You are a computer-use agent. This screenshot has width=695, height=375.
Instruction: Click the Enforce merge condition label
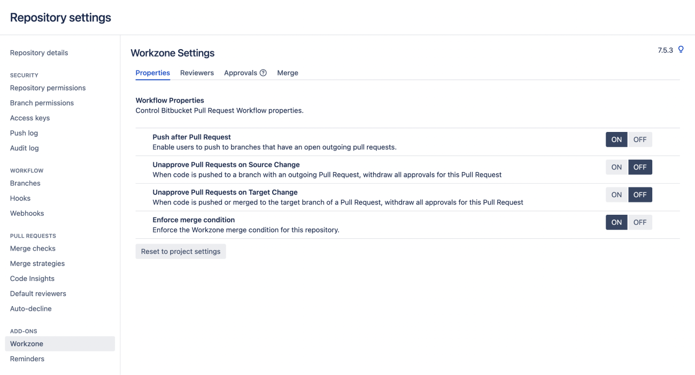click(x=194, y=220)
